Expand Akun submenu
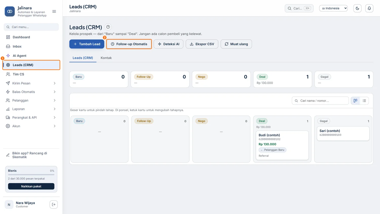 [31, 126]
